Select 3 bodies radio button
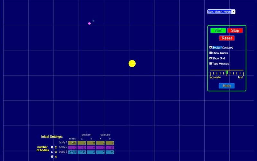 click(x=52, y=152)
